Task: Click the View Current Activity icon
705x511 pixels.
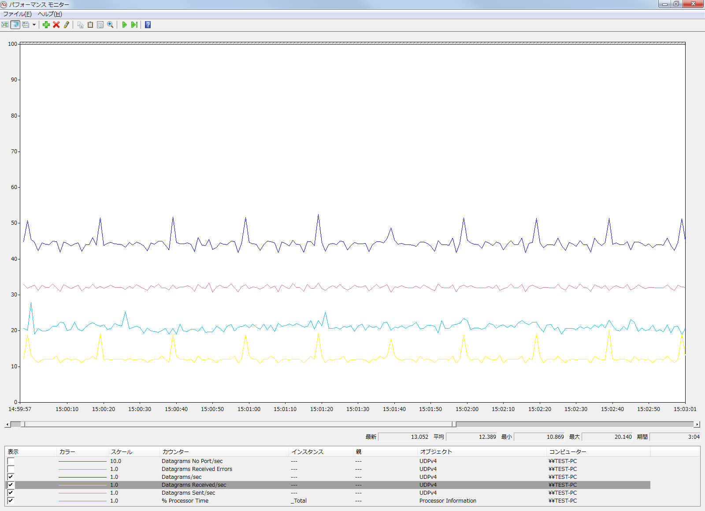Action: (x=5, y=25)
